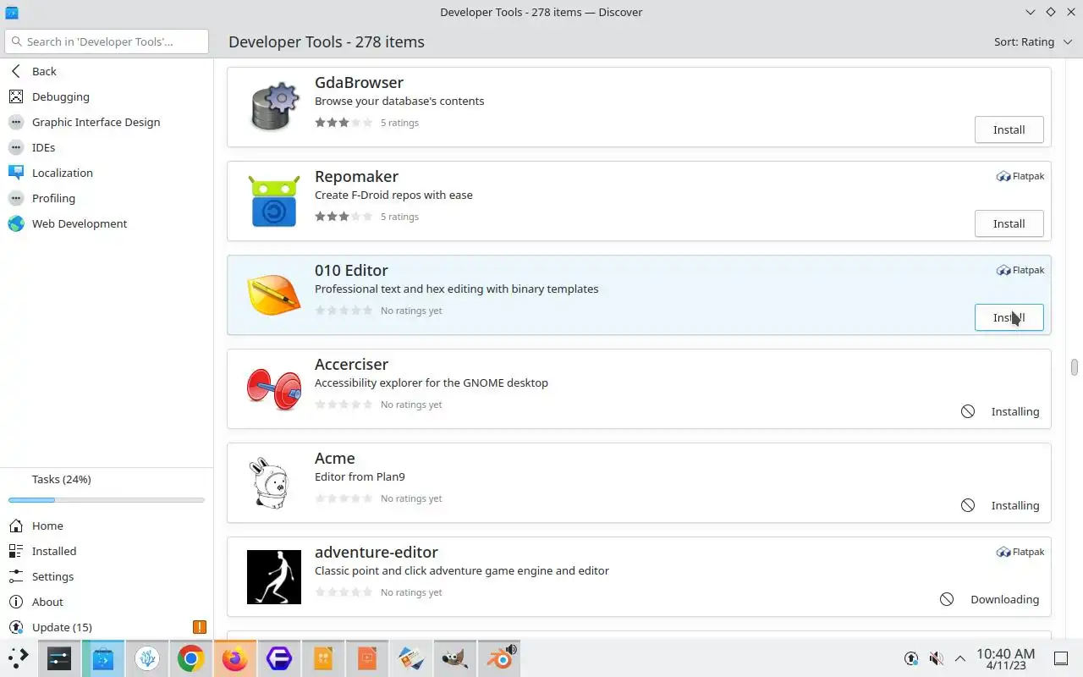The image size is (1083, 677).
Task: Open the KDE application launcher
Action: pos(19,658)
